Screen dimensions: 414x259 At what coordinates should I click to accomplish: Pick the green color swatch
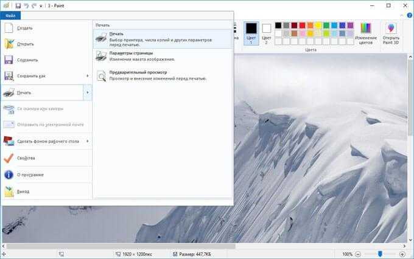326,26
